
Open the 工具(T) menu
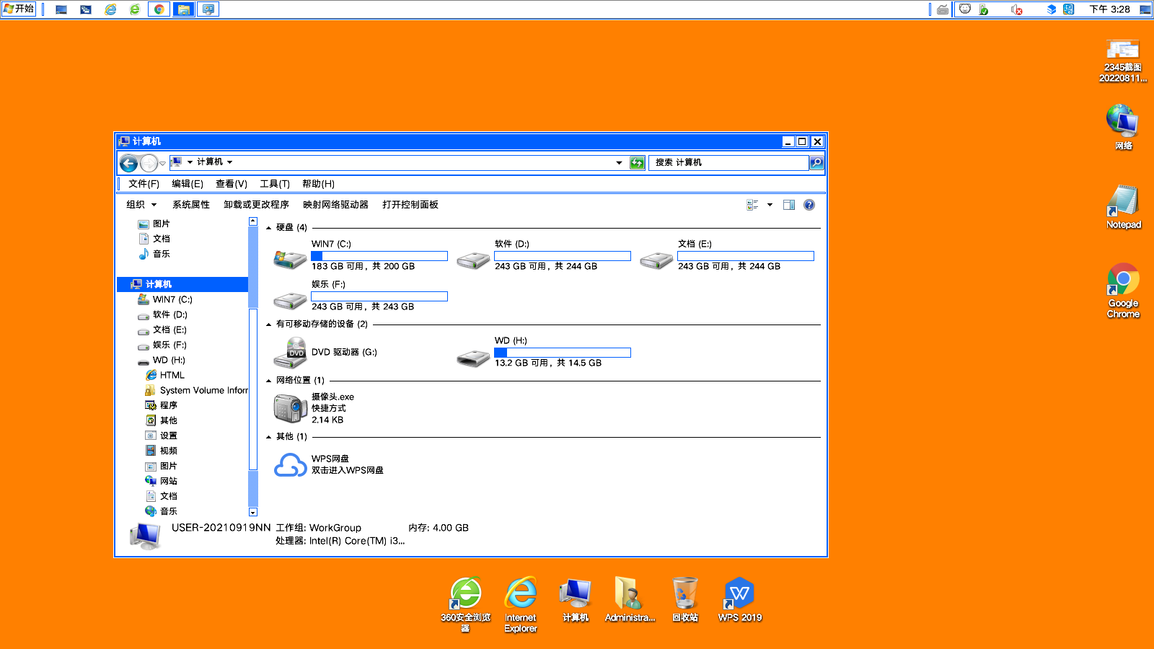pos(275,184)
